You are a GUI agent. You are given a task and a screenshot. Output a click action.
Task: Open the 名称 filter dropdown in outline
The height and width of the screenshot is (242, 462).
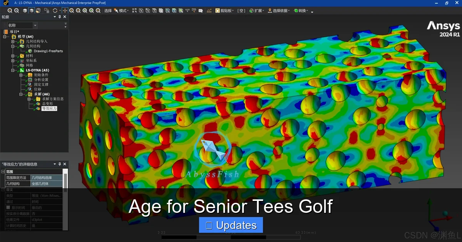(x=35, y=25)
